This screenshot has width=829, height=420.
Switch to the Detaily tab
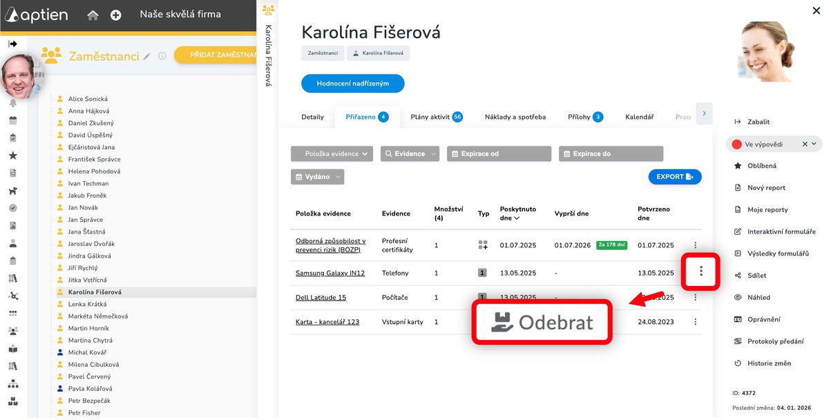point(313,117)
